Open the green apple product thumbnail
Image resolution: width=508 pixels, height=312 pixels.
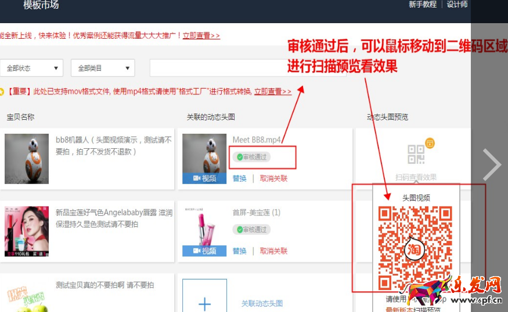coord(27,300)
